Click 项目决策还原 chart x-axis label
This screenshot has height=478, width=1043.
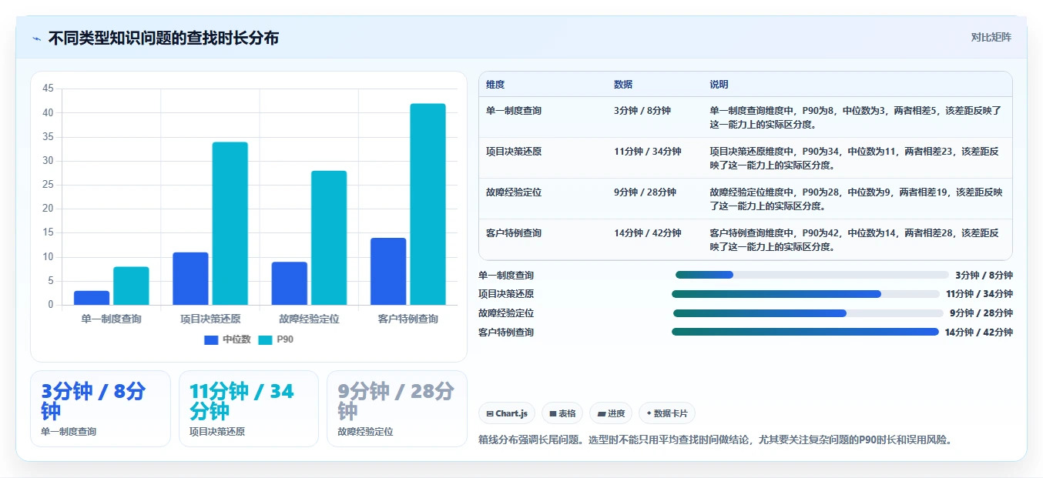coord(210,319)
